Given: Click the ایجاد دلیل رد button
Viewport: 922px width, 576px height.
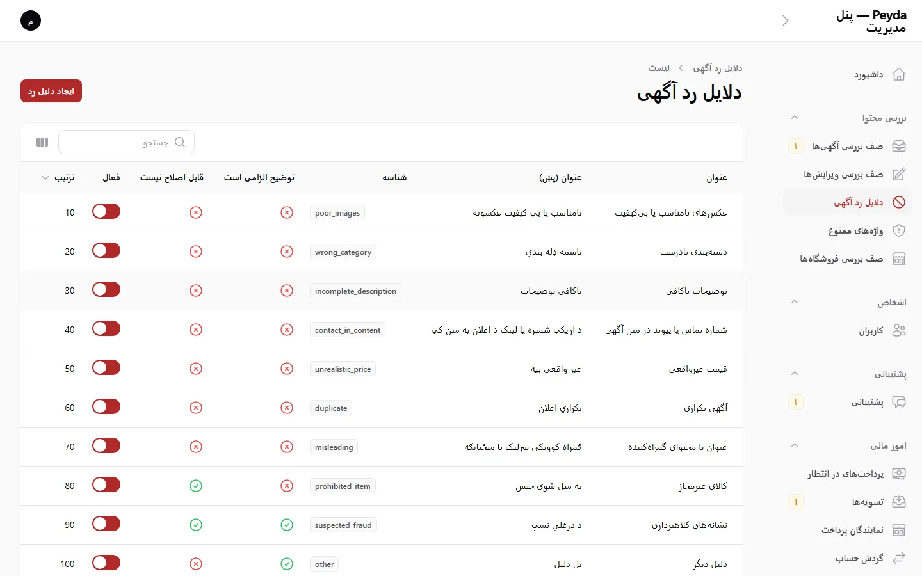Looking at the screenshot, I should coord(51,91).
